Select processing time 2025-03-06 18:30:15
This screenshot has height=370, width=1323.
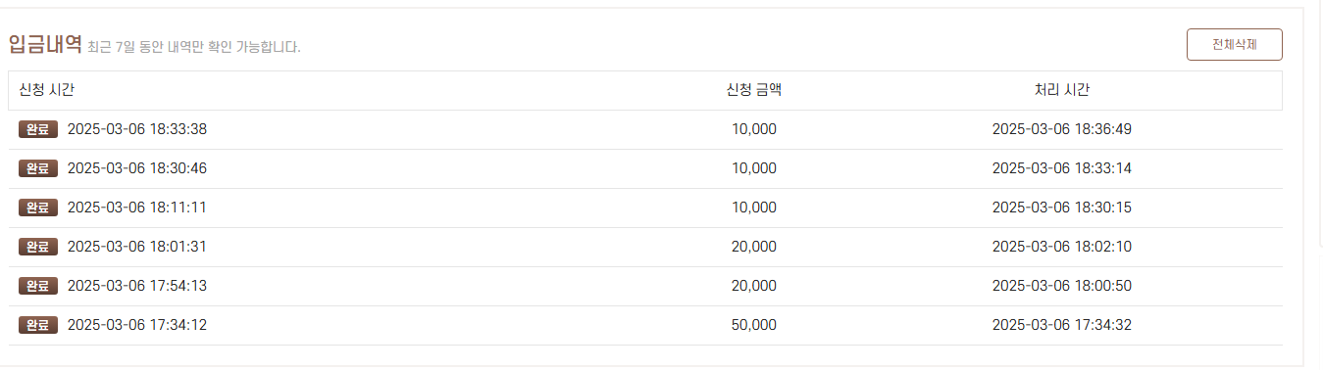(1062, 208)
